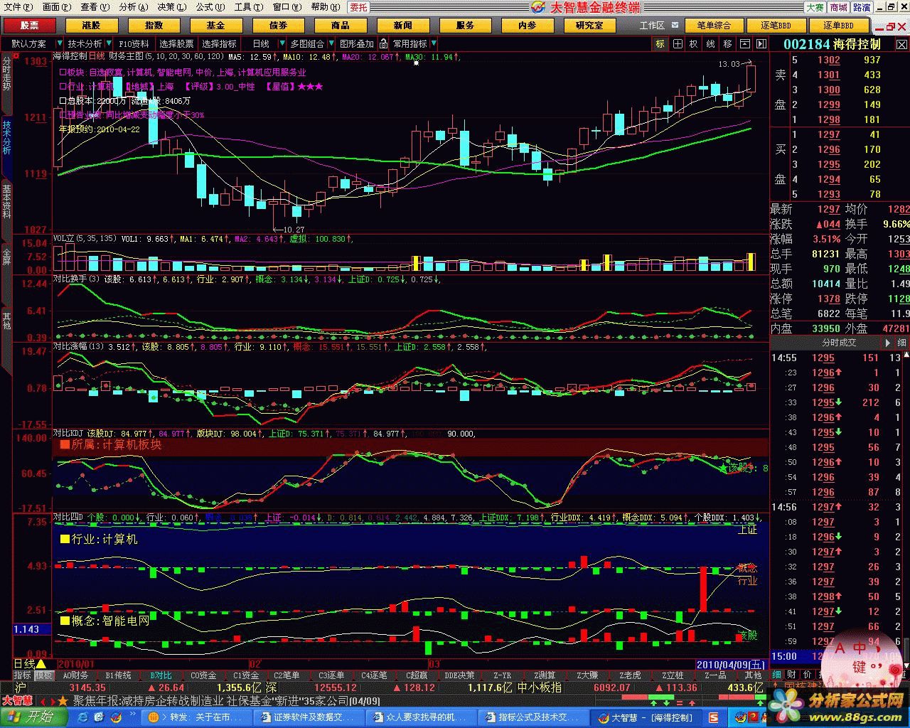Switch to the 研究室 main tab

pos(589,26)
